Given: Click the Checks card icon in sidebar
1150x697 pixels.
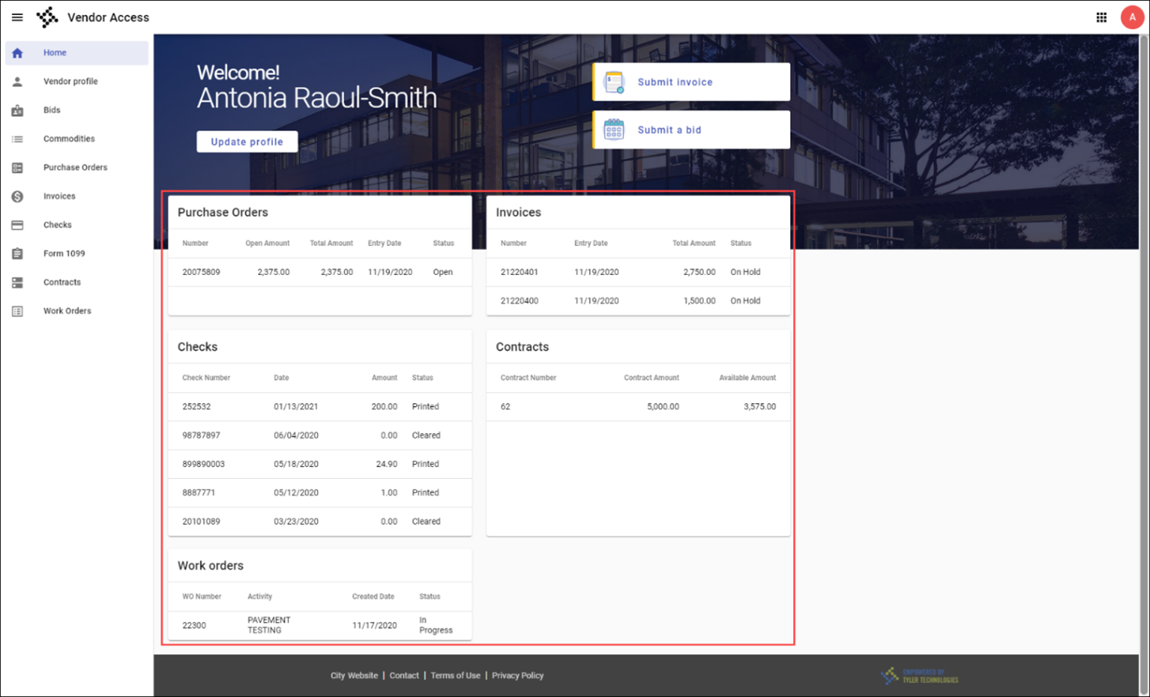Looking at the screenshot, I should [x=17, y=225].
